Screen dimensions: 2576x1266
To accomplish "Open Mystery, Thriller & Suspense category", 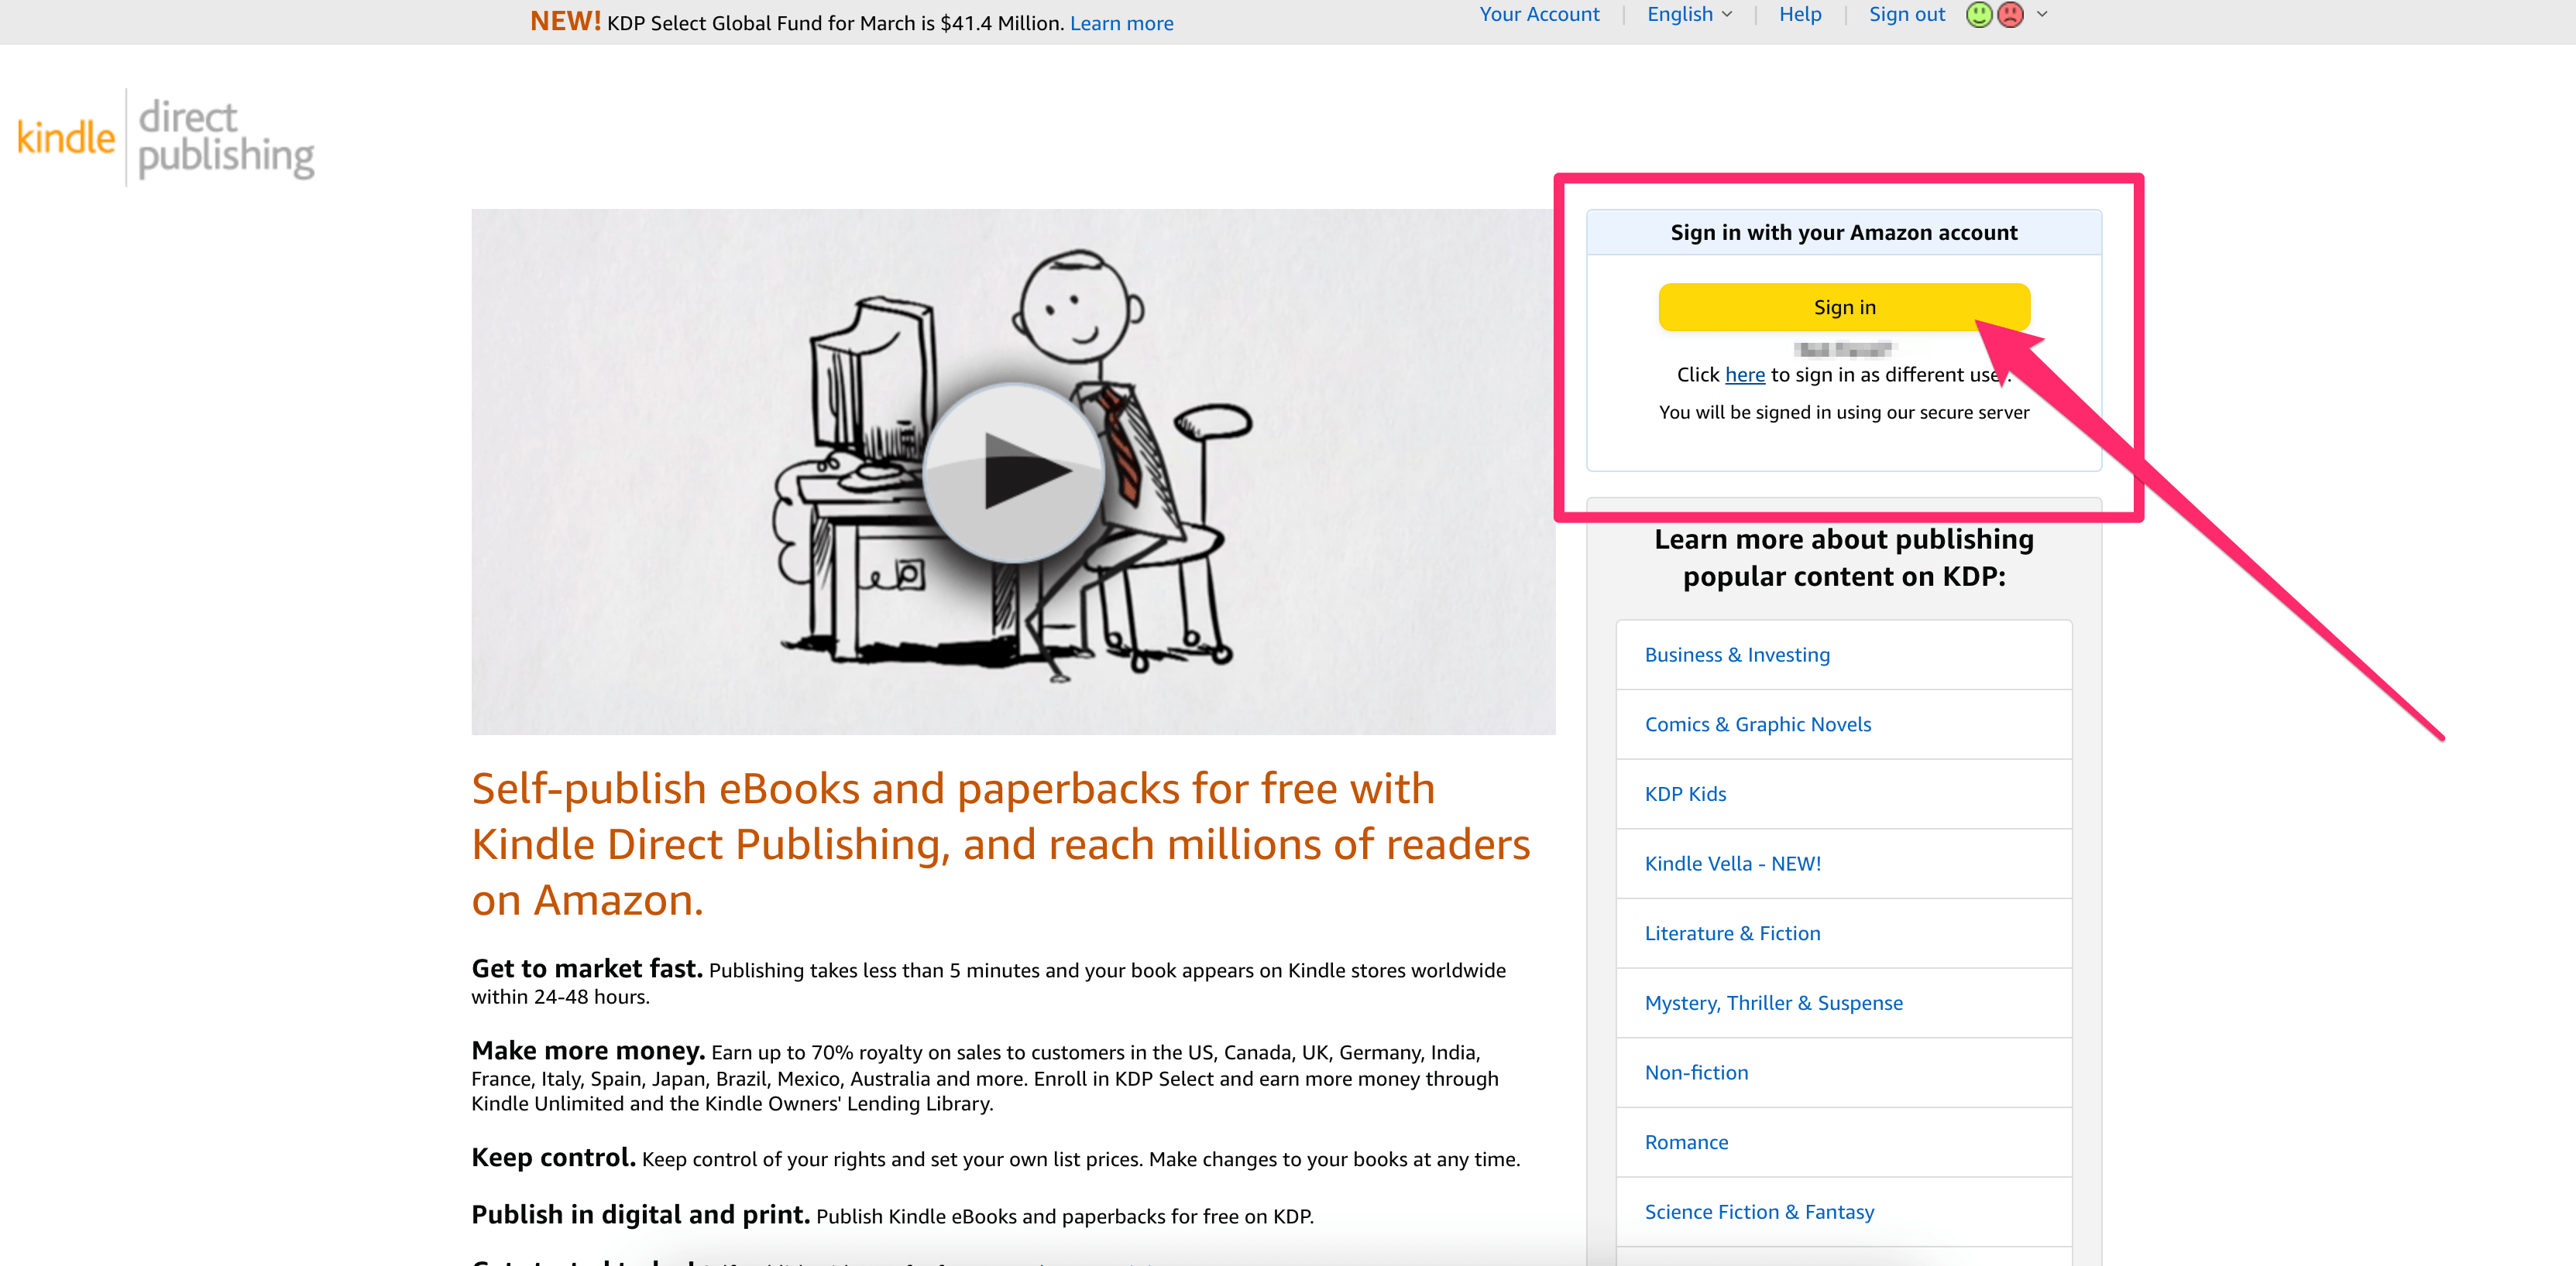I will (1773, 1001).
